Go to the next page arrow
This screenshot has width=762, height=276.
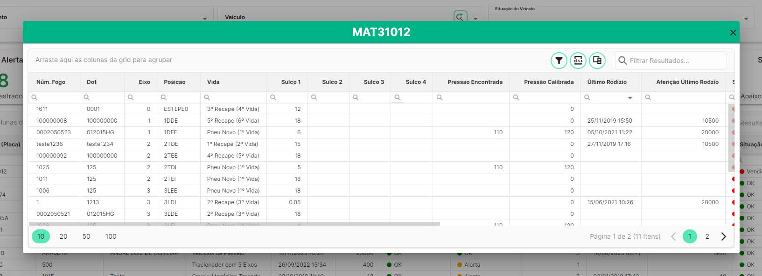[x=724, y=236]
